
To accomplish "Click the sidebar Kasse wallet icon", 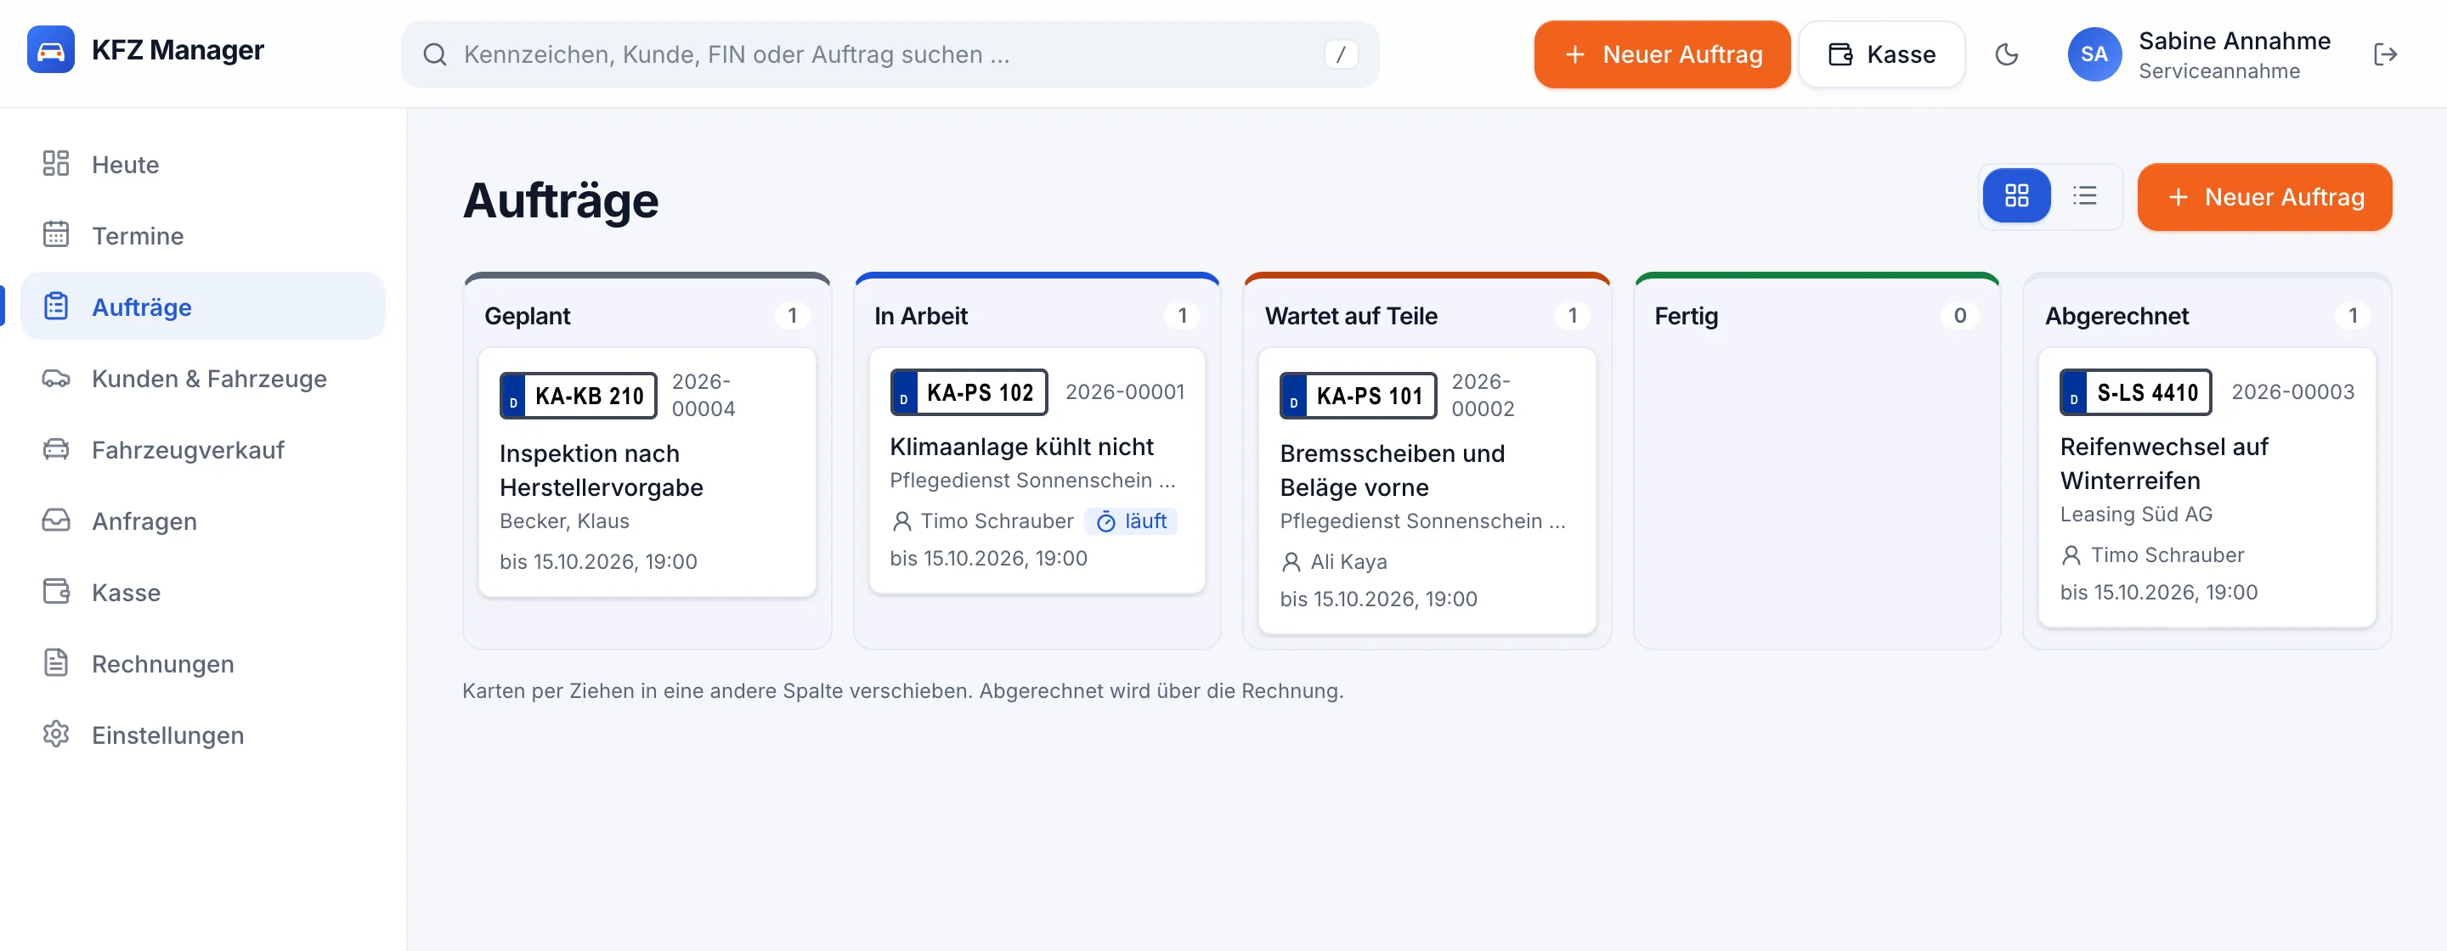I will coord(56,591).
